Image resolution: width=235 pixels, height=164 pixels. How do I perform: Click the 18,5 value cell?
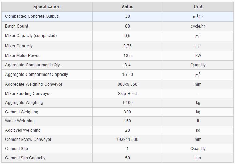tap(127, 56)
